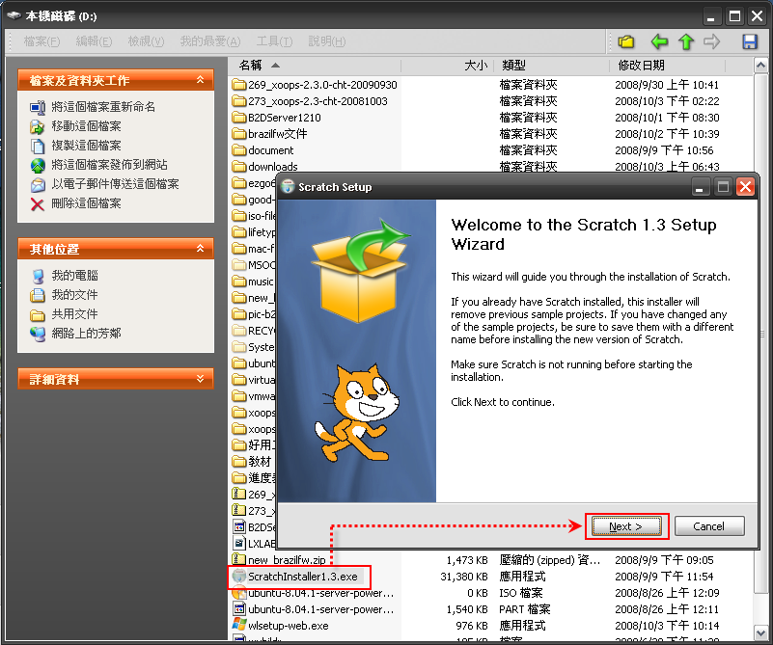Viewport: 773px width, 645px height.
Task: Open 網路上的芳鄰 in other places
Action: (86, 334)
